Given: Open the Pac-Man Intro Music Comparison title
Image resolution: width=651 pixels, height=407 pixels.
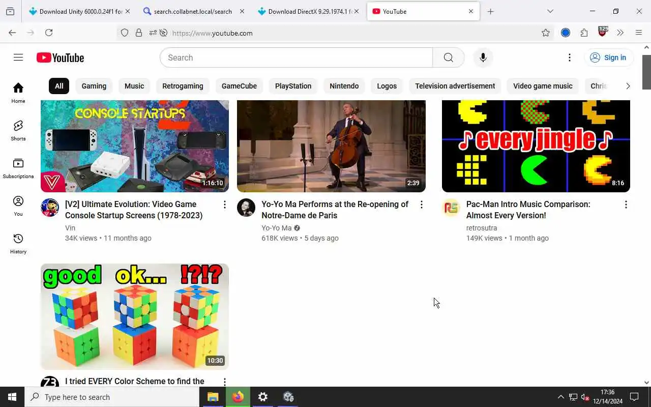Looking at the screenshot, I should [x=528, y=210].
